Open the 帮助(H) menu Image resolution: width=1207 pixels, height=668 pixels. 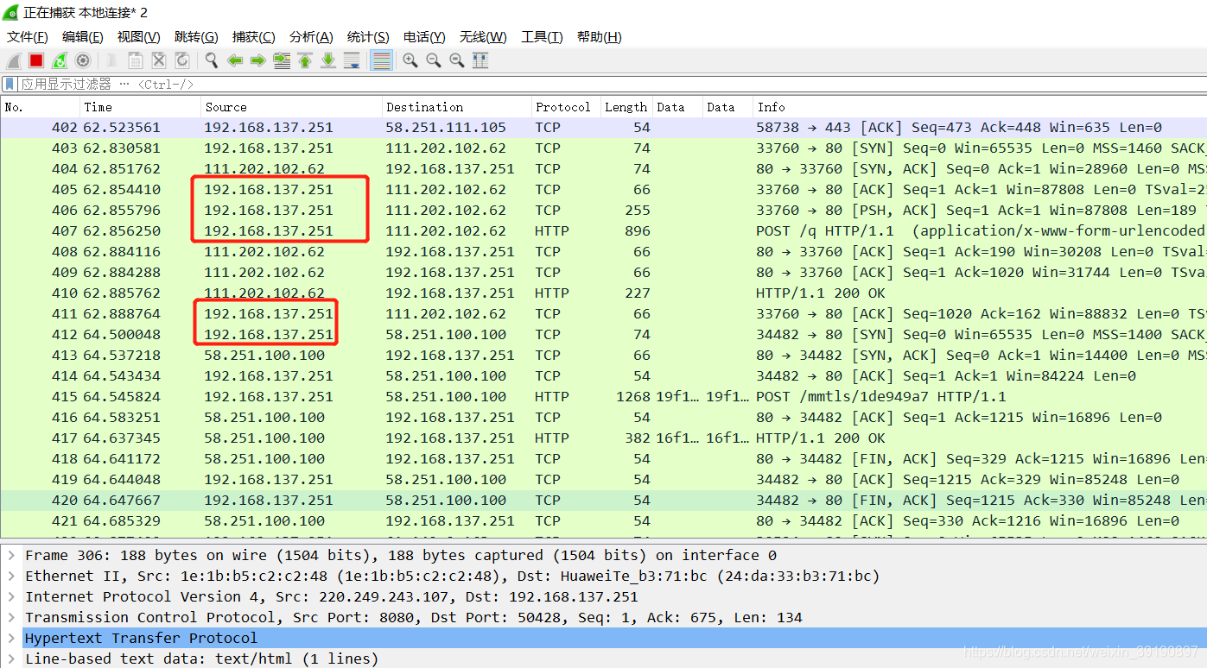point(599,37)
